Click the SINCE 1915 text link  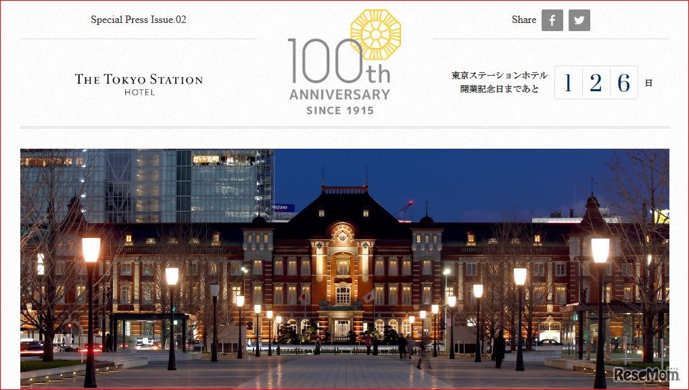point(340,110)
